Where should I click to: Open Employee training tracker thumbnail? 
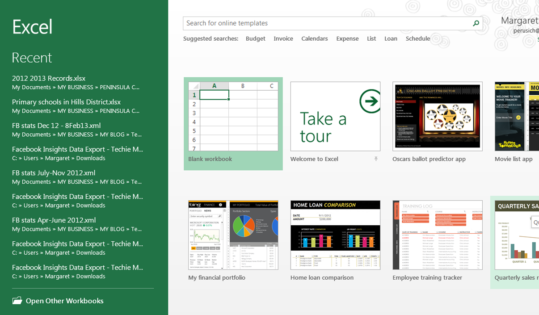tap(438, 235)
